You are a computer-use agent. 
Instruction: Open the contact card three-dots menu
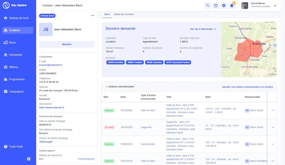pos(93,15)
